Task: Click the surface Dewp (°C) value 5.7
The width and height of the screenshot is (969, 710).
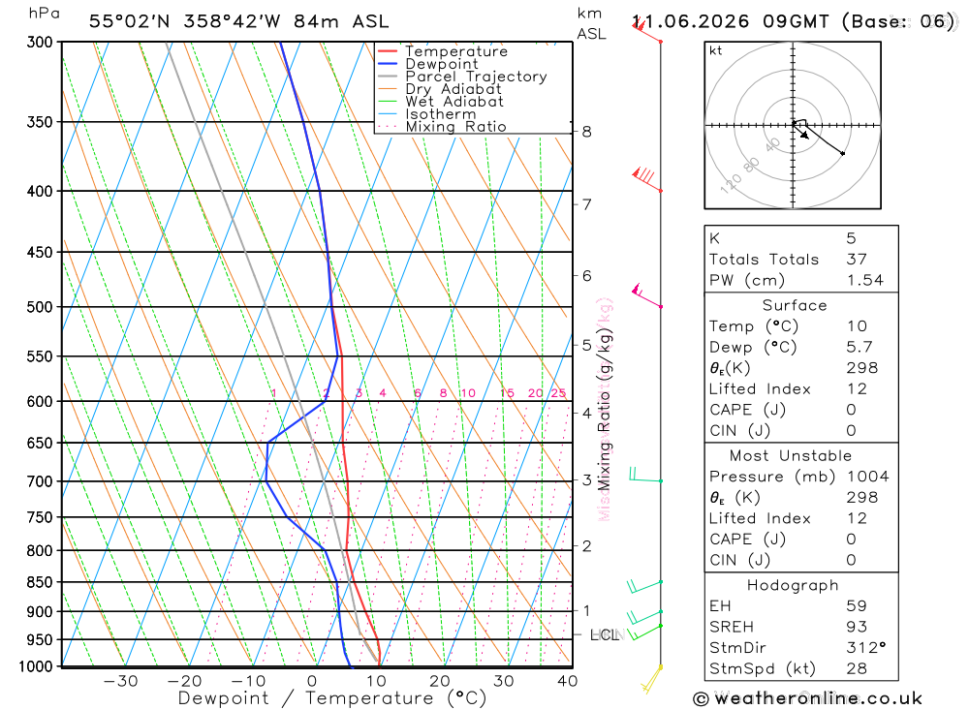Action: click(x=860, y=348)
